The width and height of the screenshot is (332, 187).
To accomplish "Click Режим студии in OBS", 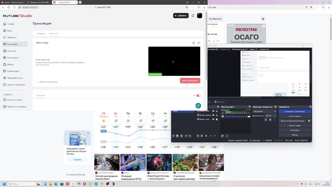I will pyautogui.click(x=295, y=125).
